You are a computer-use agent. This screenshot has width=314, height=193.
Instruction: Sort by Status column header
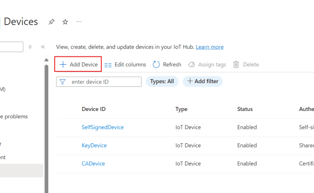pyautogui.click(x=245, y=109)
